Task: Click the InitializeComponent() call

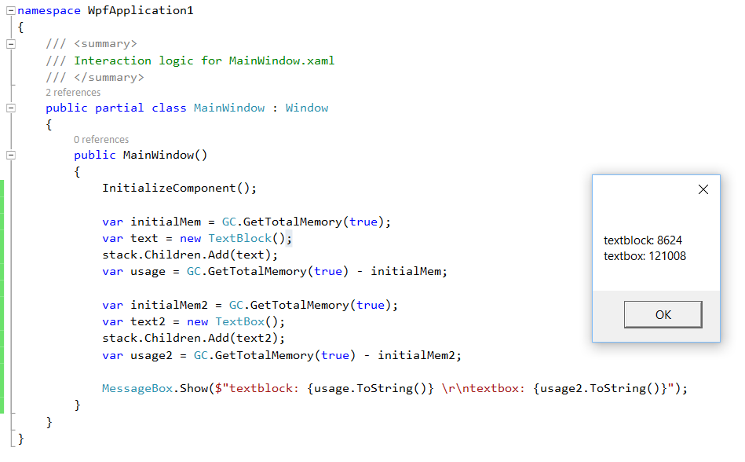Action: point(179,189)
